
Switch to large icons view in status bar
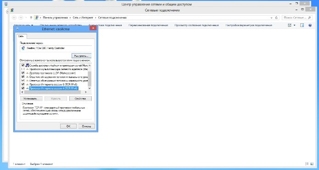(x=312, y=164)
